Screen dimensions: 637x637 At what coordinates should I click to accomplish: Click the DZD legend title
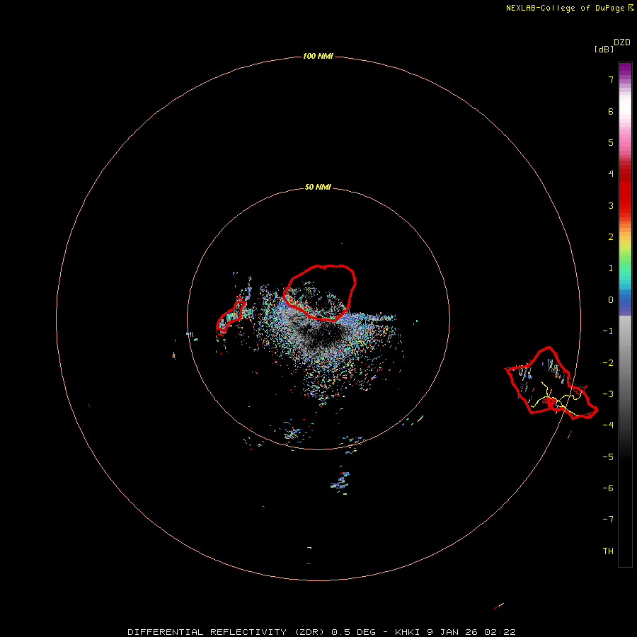(622, 42)
